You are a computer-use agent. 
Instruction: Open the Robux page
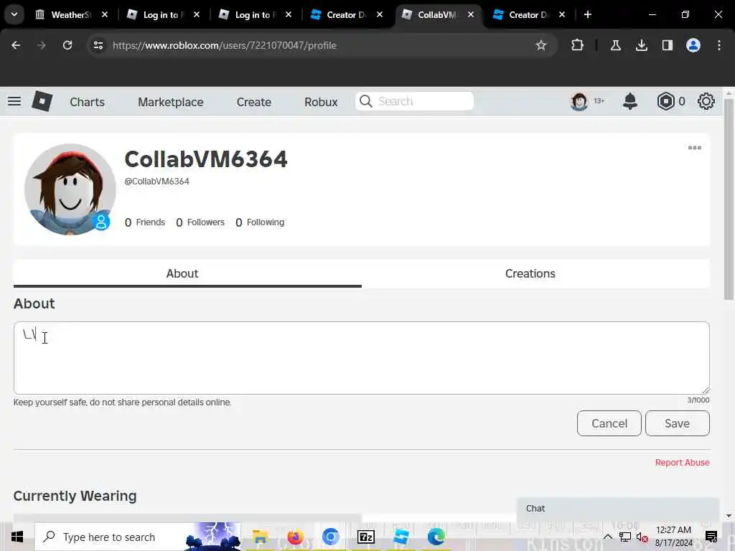pos(321,102)
